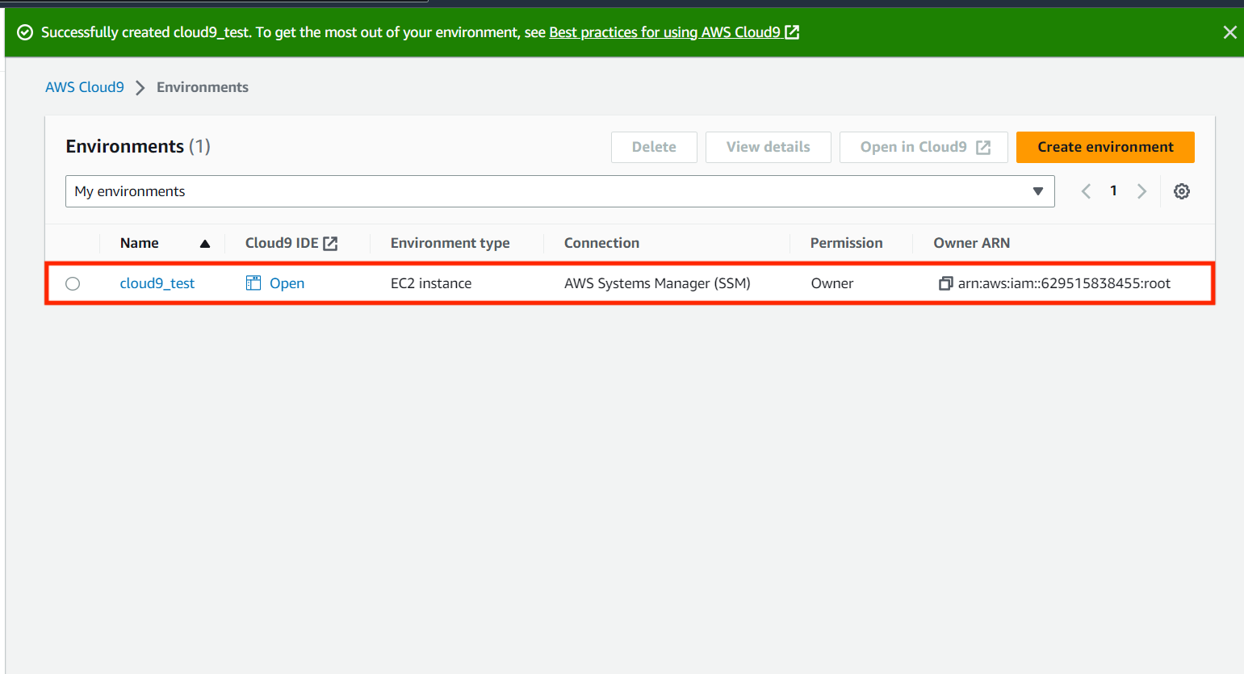The height and width of the screenshot is (674, 1244).
Task: Click the Permission column header
Action: tap(846, 243)
